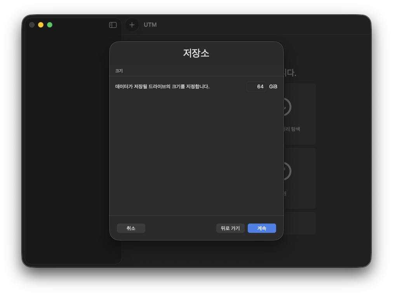Click the yellow minimize window button
The width and height of the screenshot is (393, 296).
[41, 25]
